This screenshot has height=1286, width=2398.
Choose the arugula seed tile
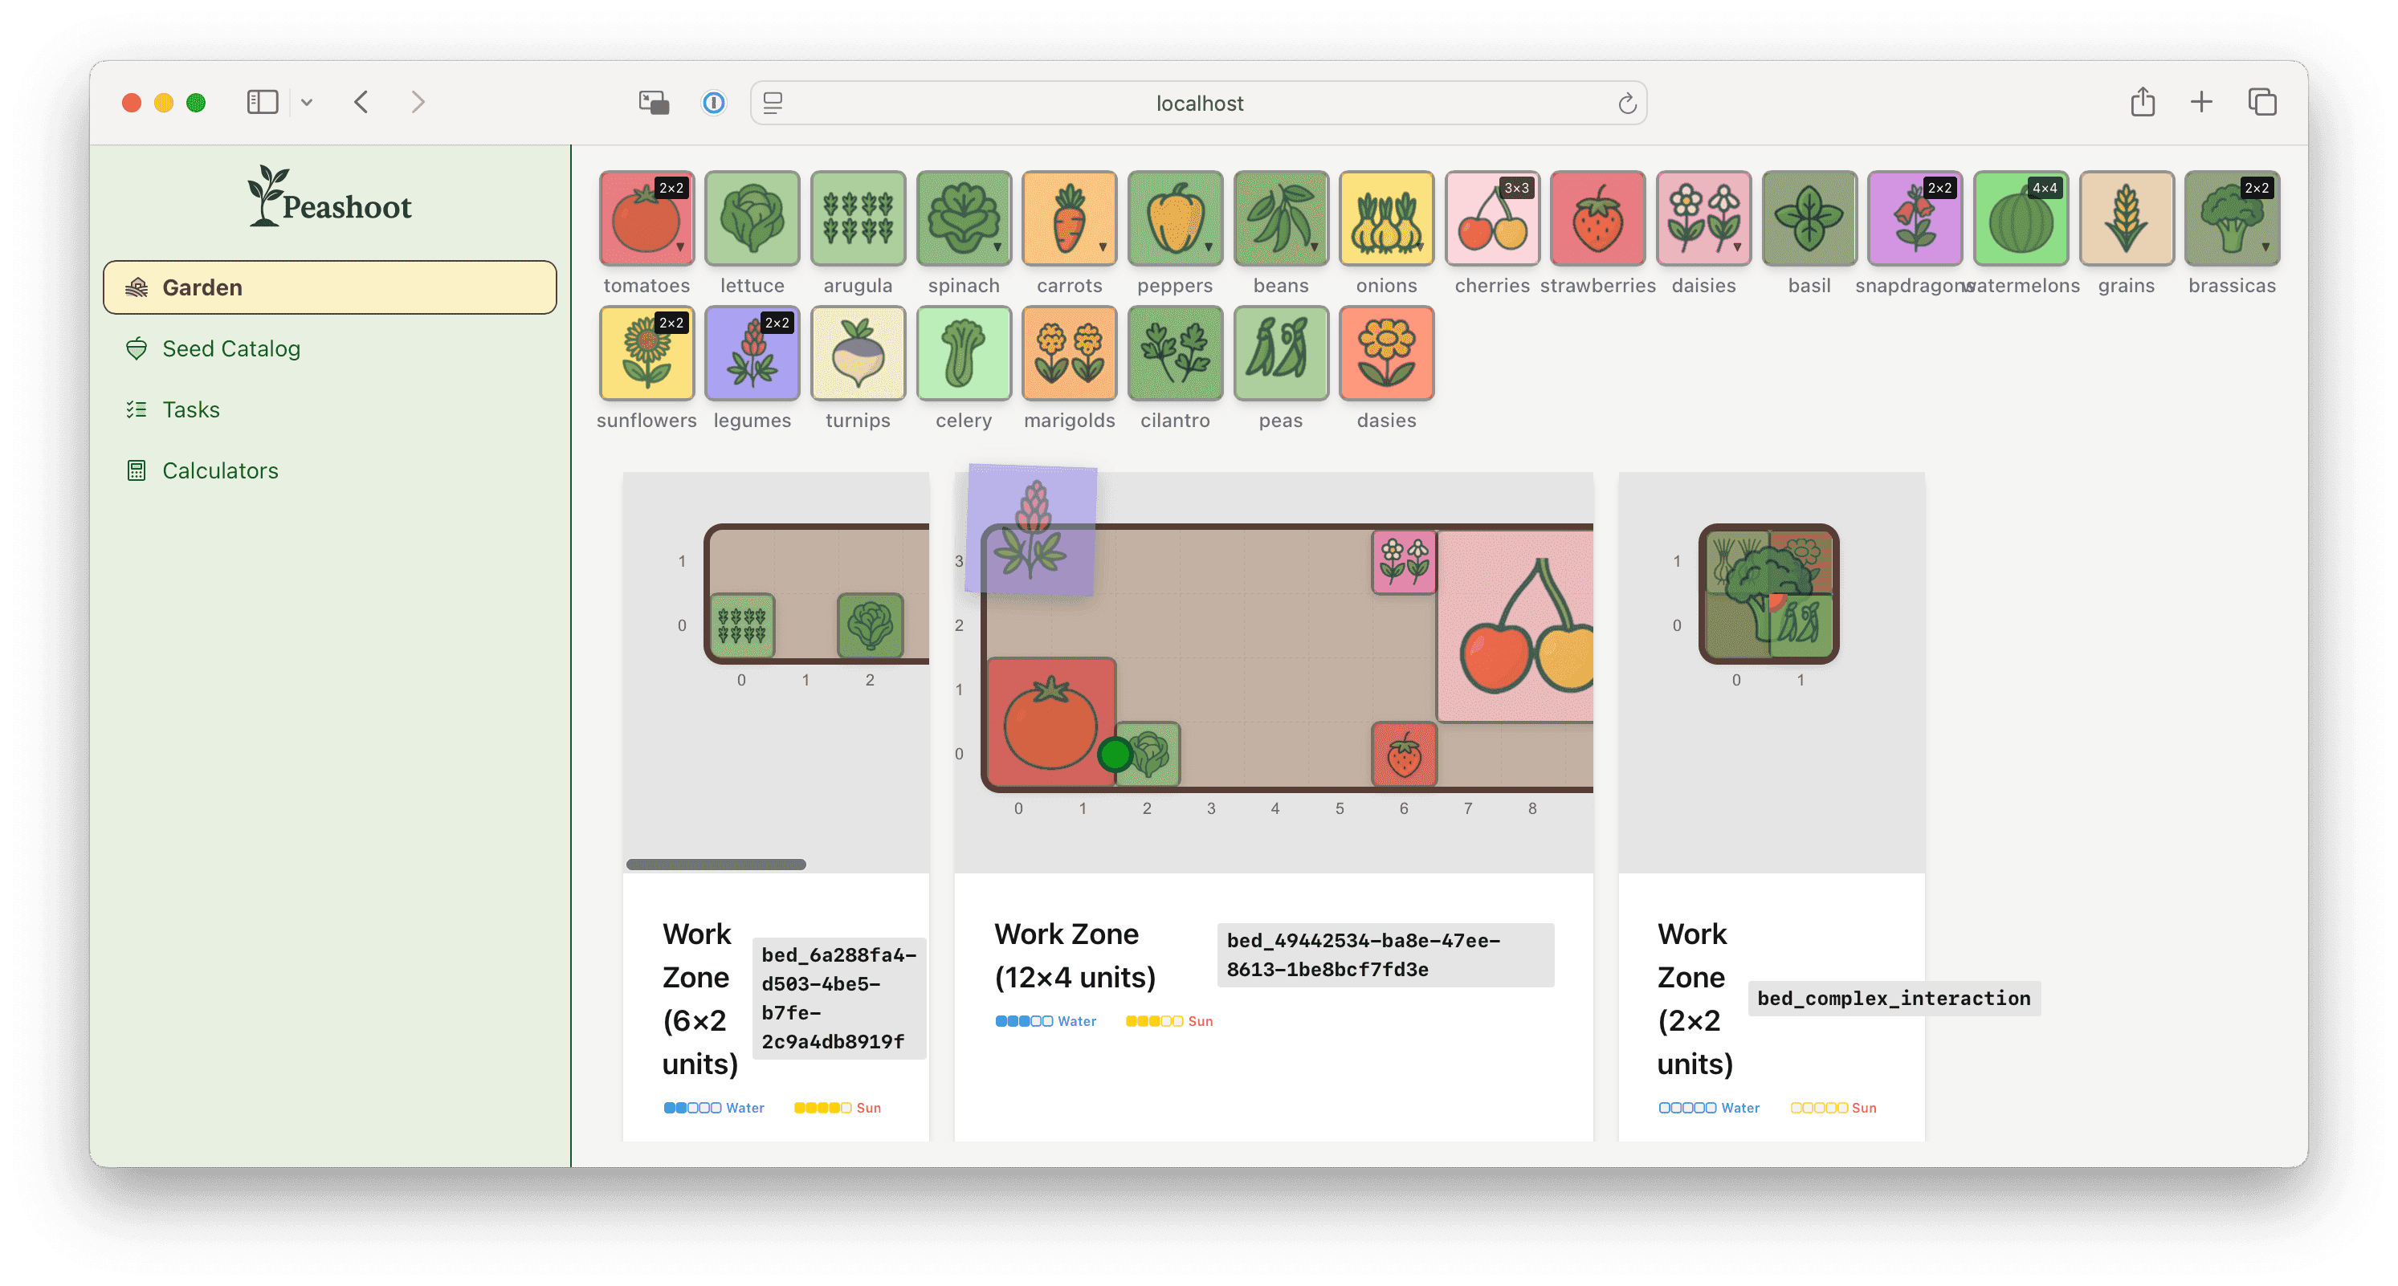click(858, 218)
